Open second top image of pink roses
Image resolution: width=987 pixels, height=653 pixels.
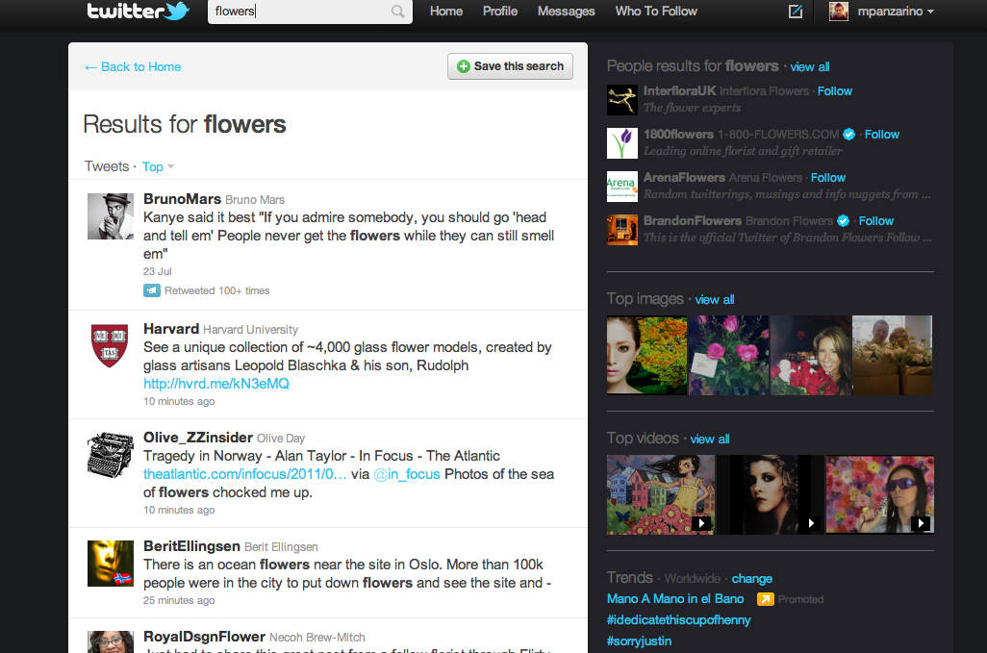[728, 355]
